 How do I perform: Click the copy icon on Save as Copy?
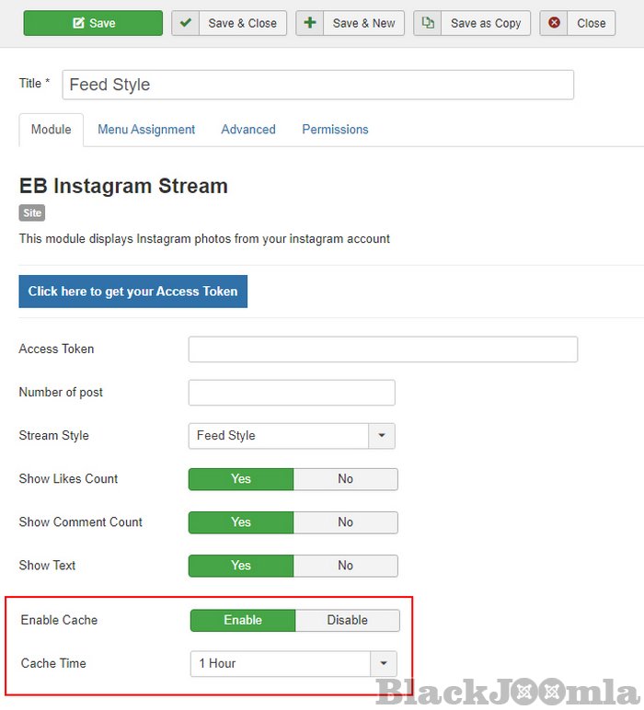tap(428, 23)
